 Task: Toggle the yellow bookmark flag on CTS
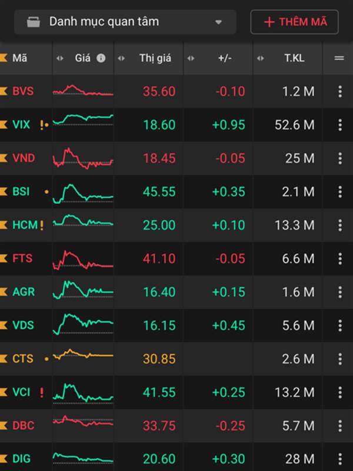(x=4, y=359)
